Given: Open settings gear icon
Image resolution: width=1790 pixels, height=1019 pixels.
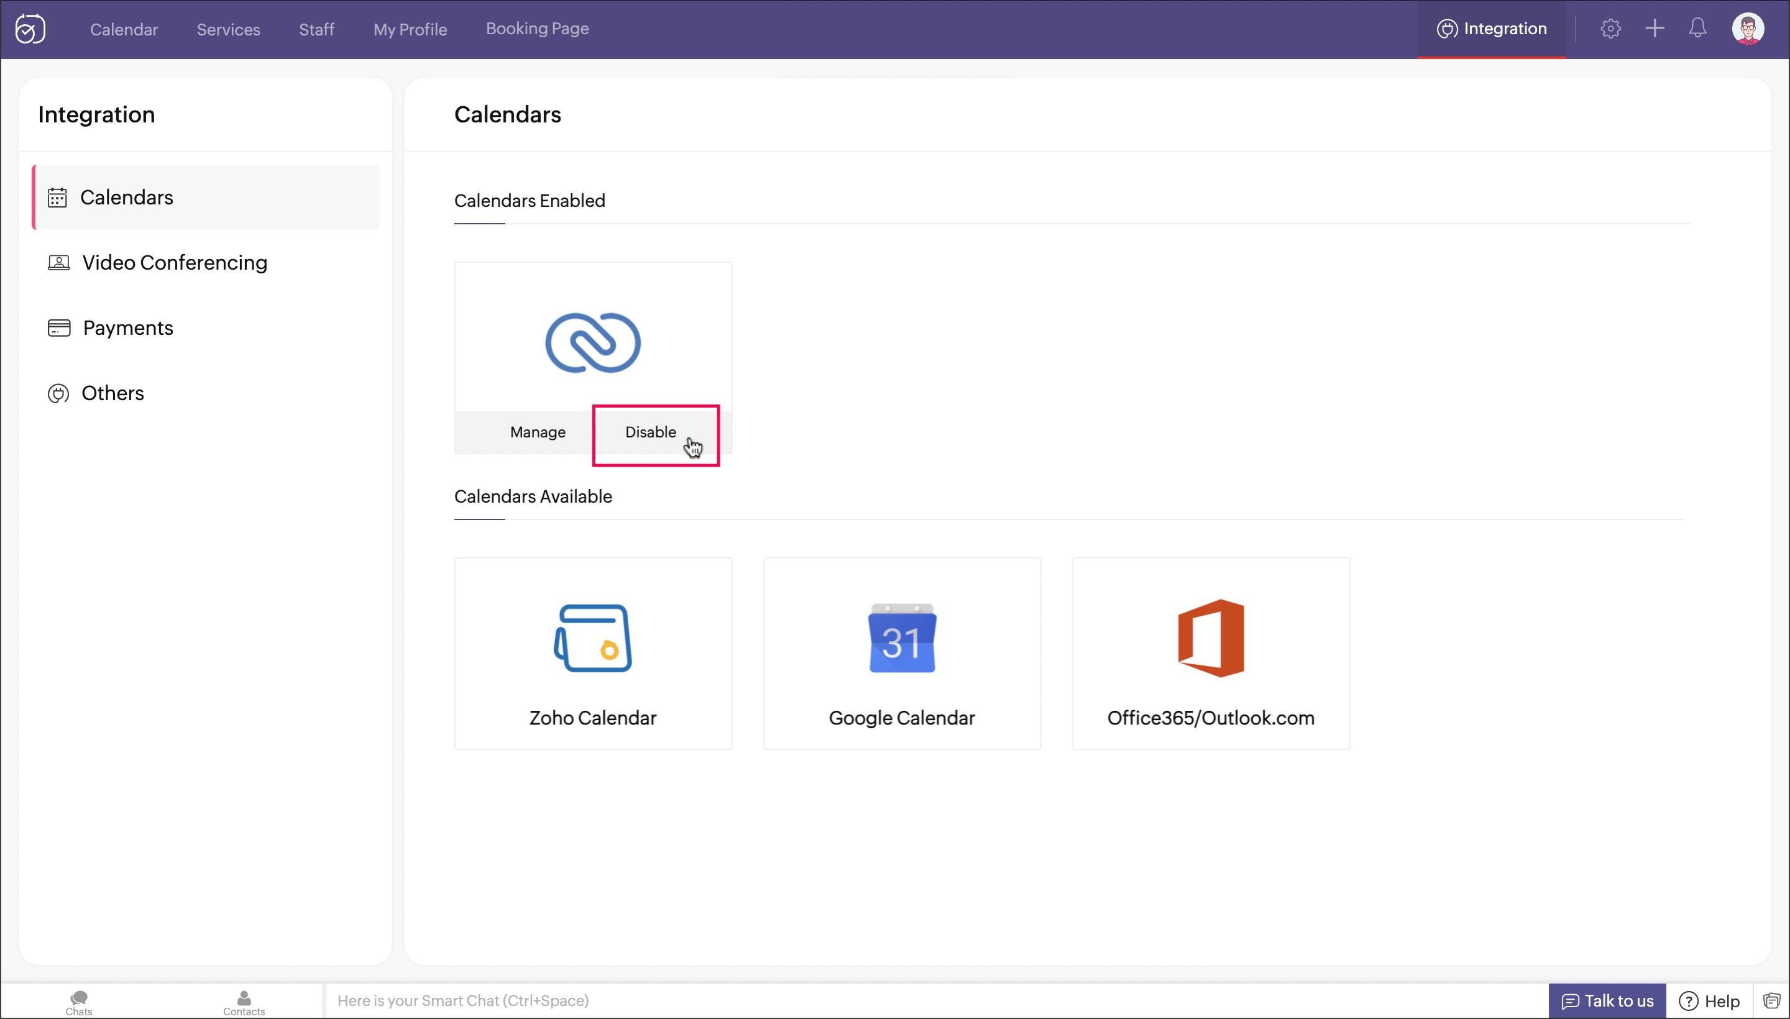Looking at the screenshot, I should (x=1611, y=29).
